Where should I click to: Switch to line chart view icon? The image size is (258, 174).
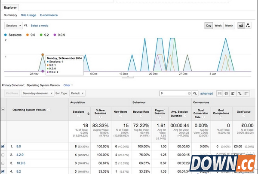click(x=240, y=26)
